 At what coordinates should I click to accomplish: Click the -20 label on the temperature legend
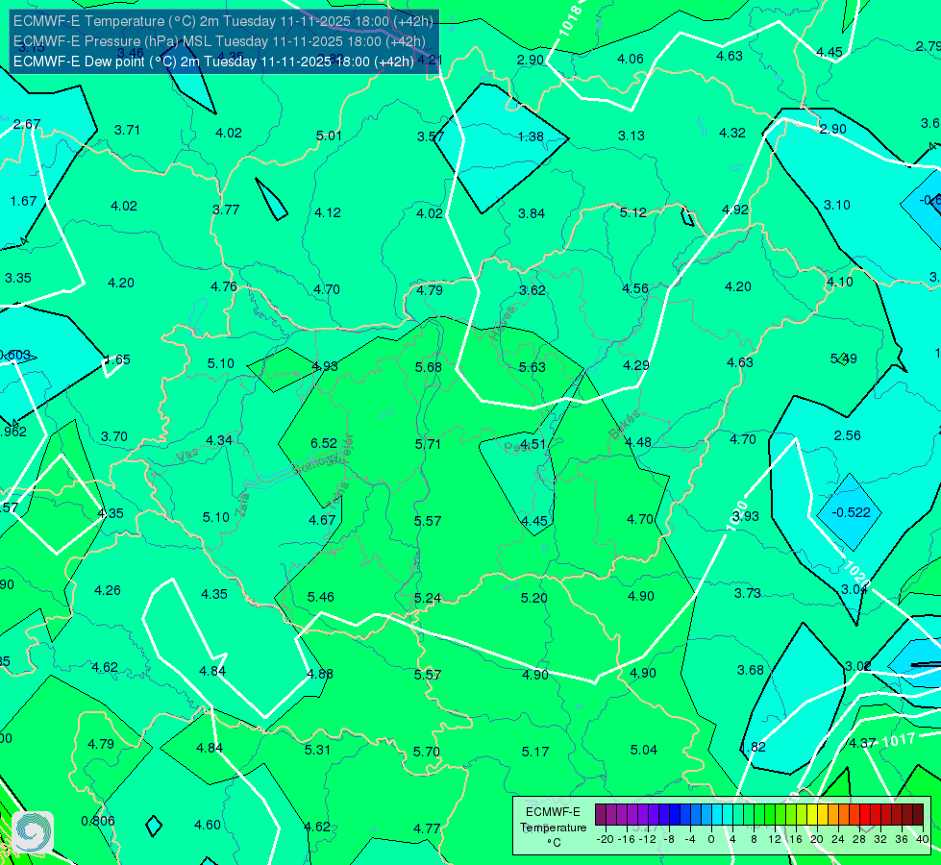[606, 839]
